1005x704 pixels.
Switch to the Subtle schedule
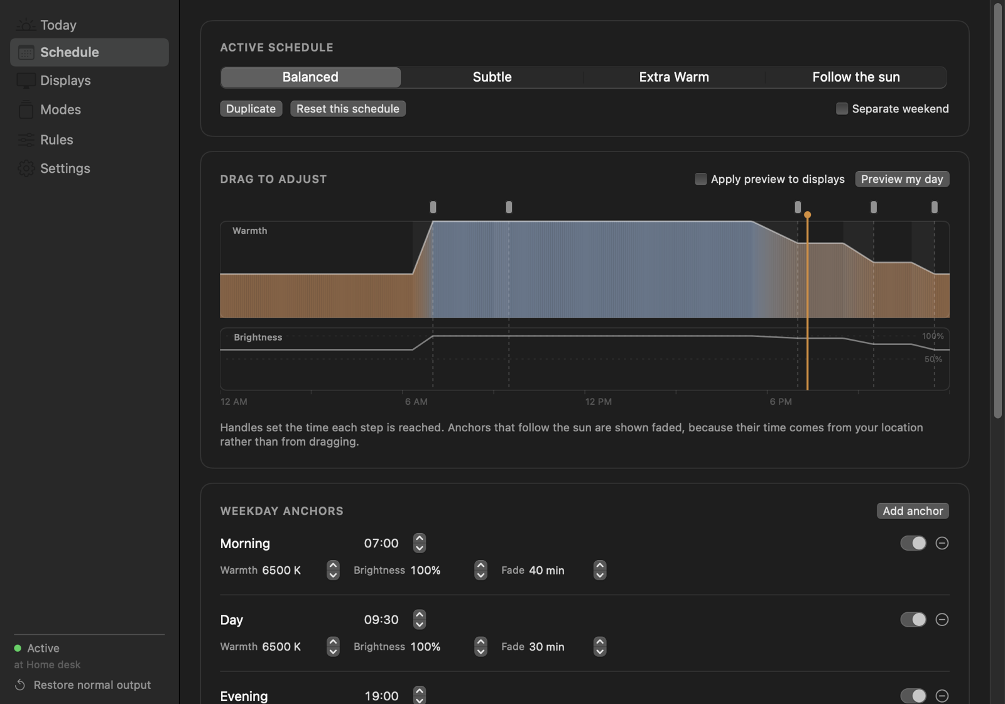492,77
